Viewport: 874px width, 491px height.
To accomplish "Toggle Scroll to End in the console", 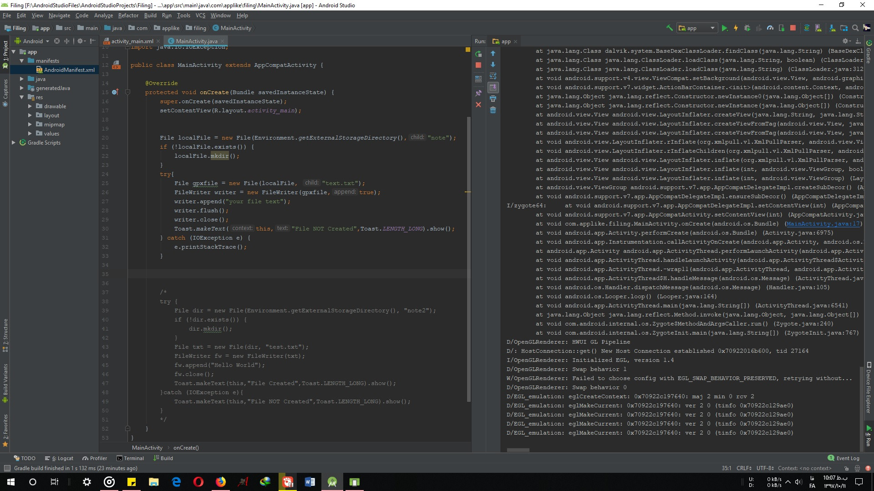I will coord(493,87).
